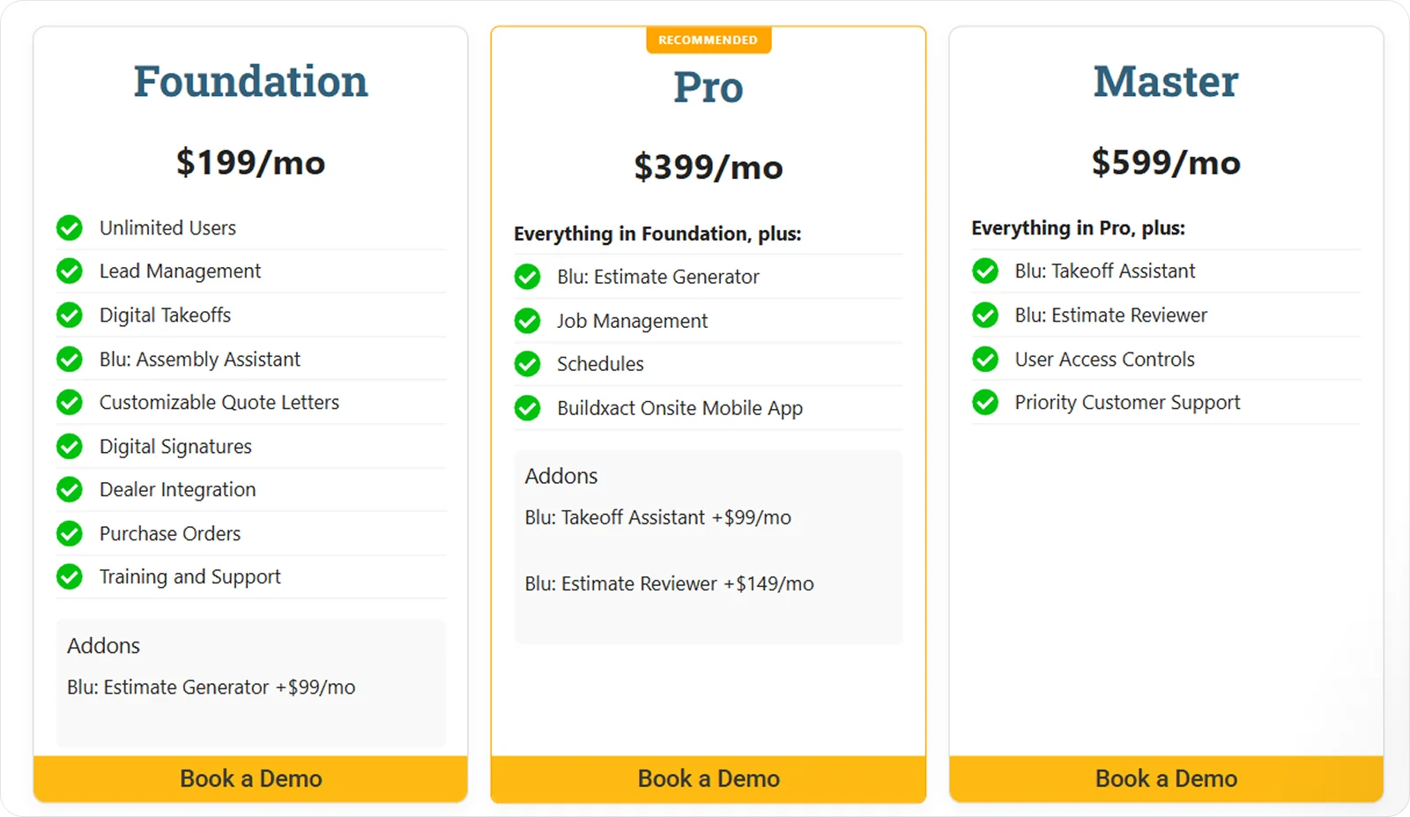Book a Demo for the Foundation plan
The width and height of the screenshot is (1410, 817).
pos(250,778)
